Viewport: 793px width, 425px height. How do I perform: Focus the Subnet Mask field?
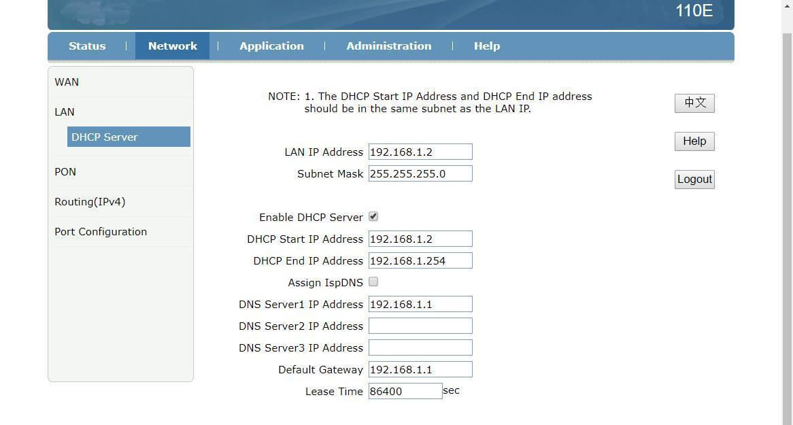point(420,173)
